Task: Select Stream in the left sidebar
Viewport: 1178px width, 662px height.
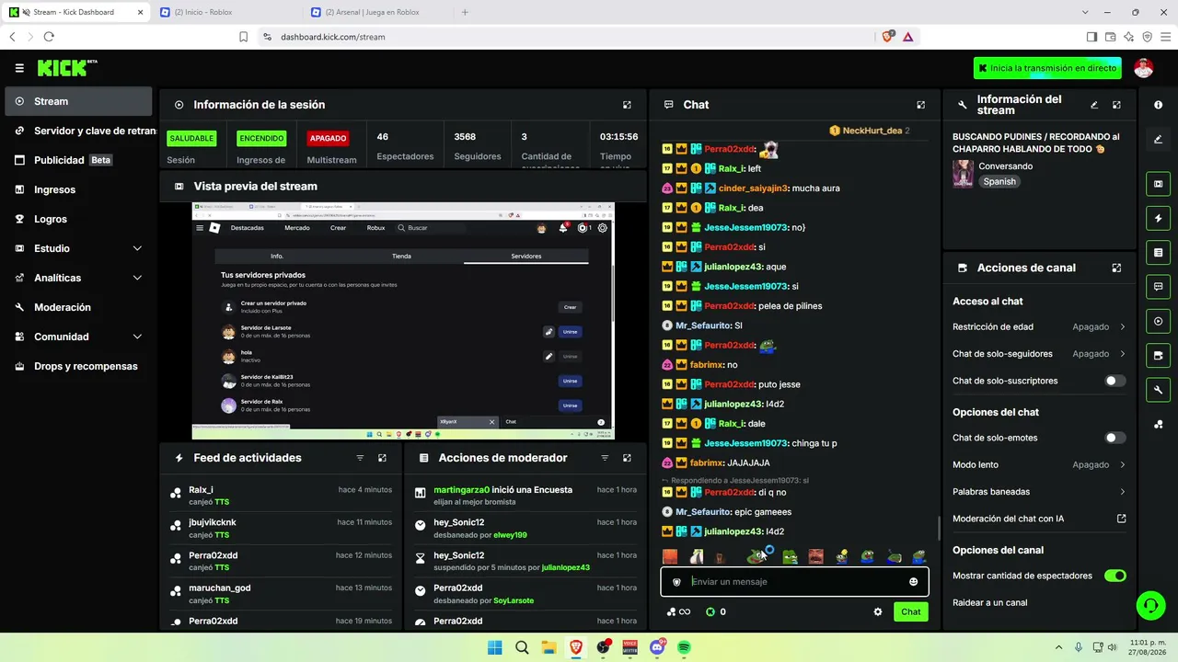Action: pos(78,101)
